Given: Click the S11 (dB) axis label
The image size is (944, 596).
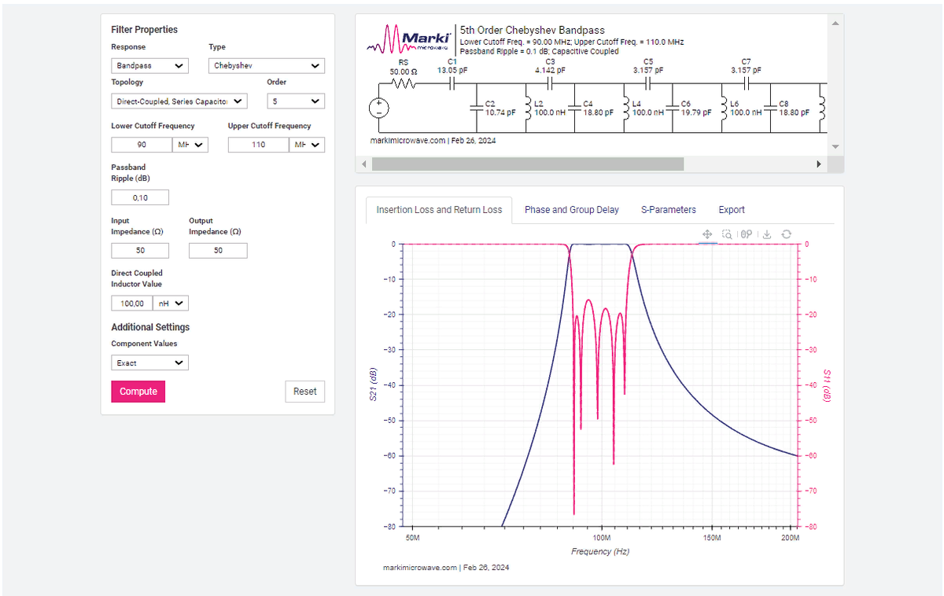Looking at the screenshot, I should click(x=827, y=385).
